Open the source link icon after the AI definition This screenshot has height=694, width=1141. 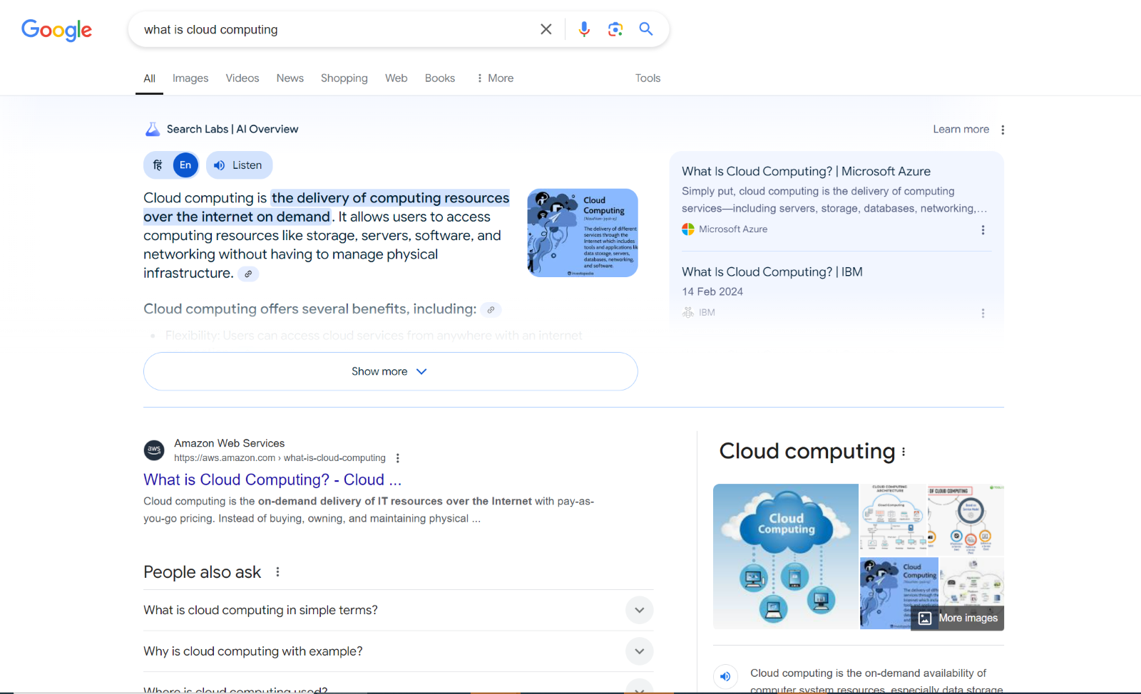point(248,274)
